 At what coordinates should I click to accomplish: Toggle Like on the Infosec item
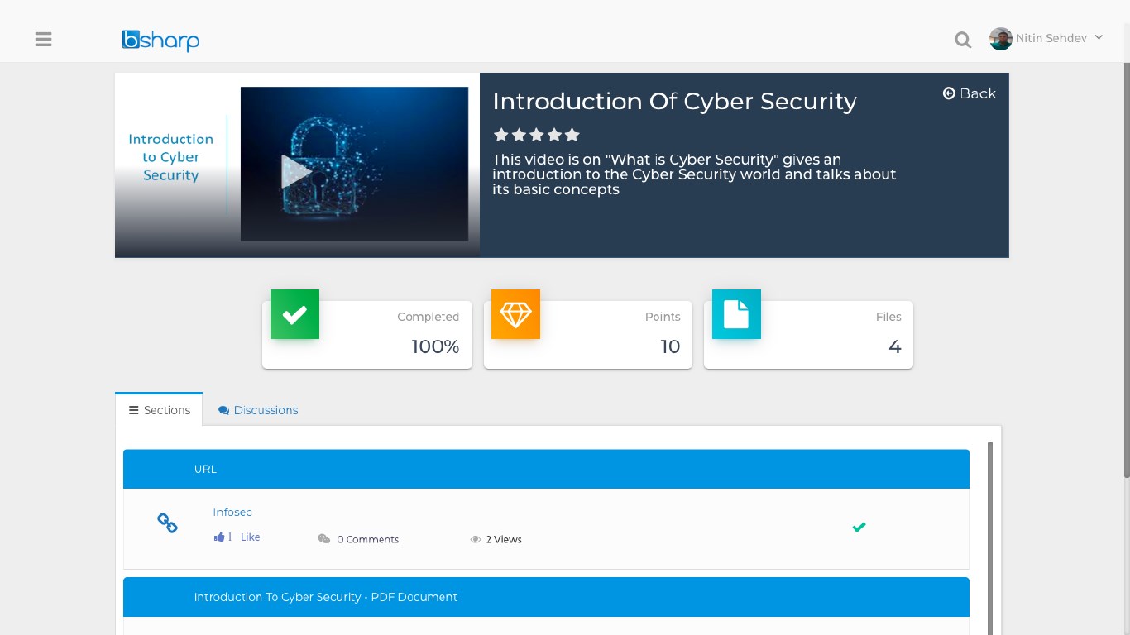pyautogui.click(x=250, y=537)
